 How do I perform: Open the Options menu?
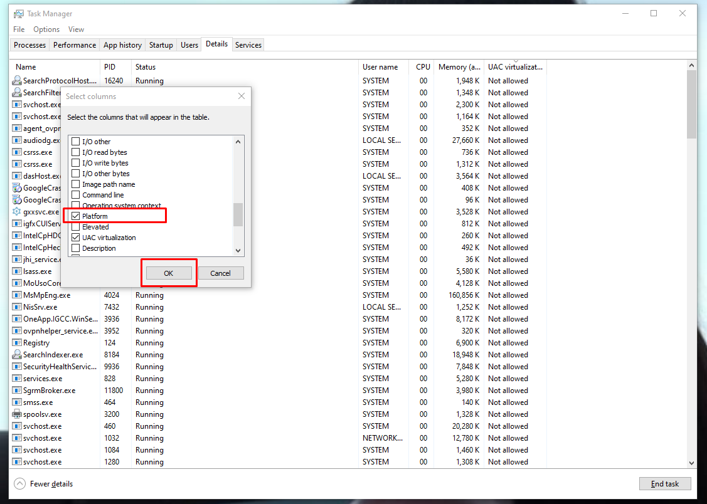(x=46, y=29)
